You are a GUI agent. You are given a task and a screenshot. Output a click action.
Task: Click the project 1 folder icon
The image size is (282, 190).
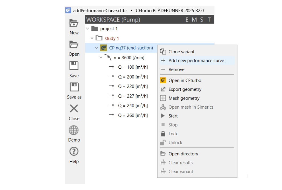95,28
